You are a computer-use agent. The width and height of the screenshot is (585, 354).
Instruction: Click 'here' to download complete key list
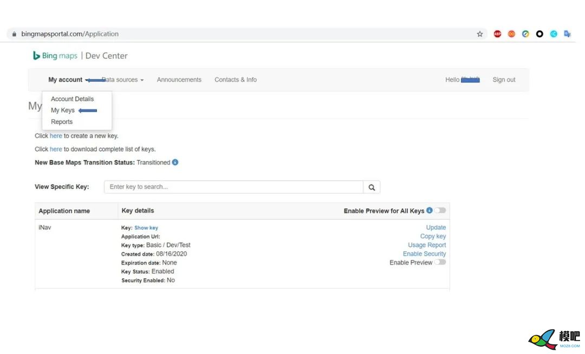(x=56, y=149)
